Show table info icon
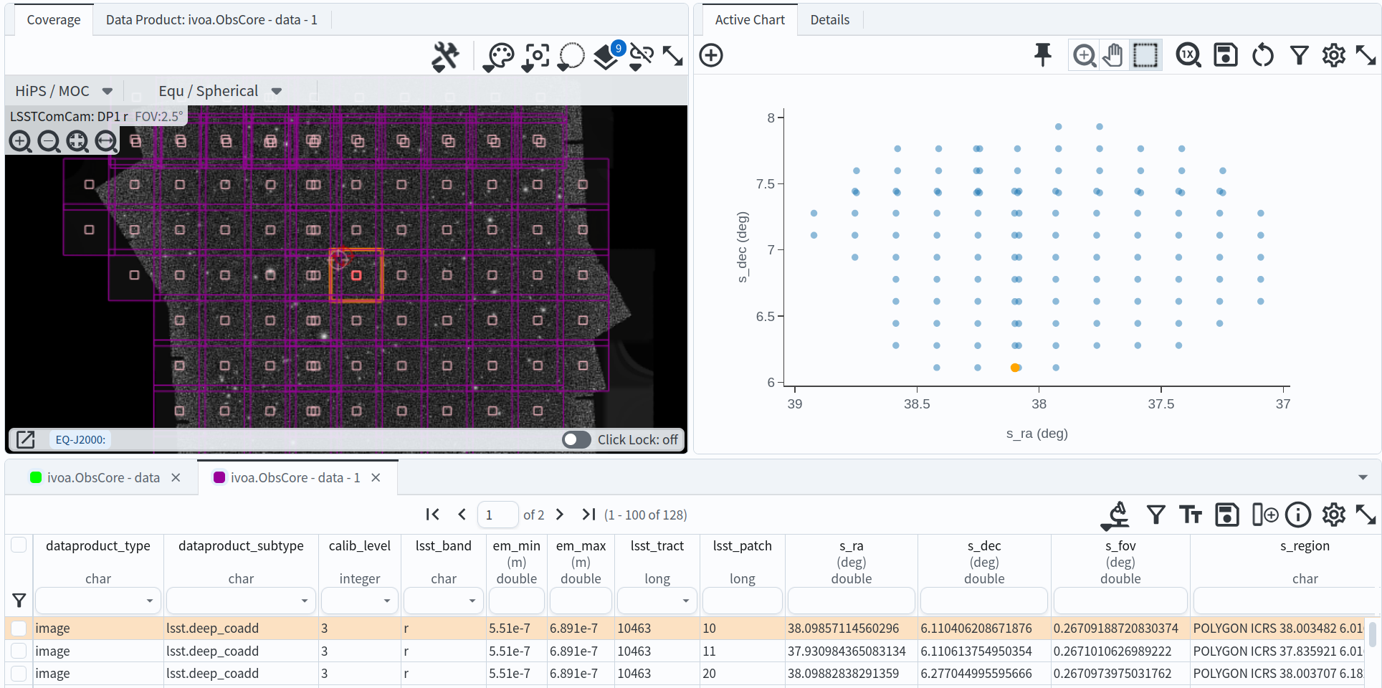Image resolution: width=1382 pixels, height=688 pixels. (x=1298, y=515)
